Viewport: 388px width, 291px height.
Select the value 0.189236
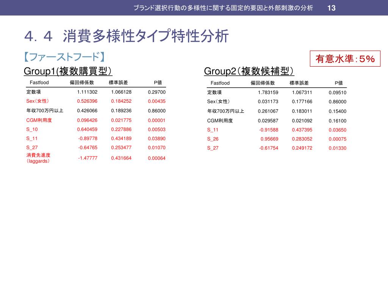click(121, 111)
